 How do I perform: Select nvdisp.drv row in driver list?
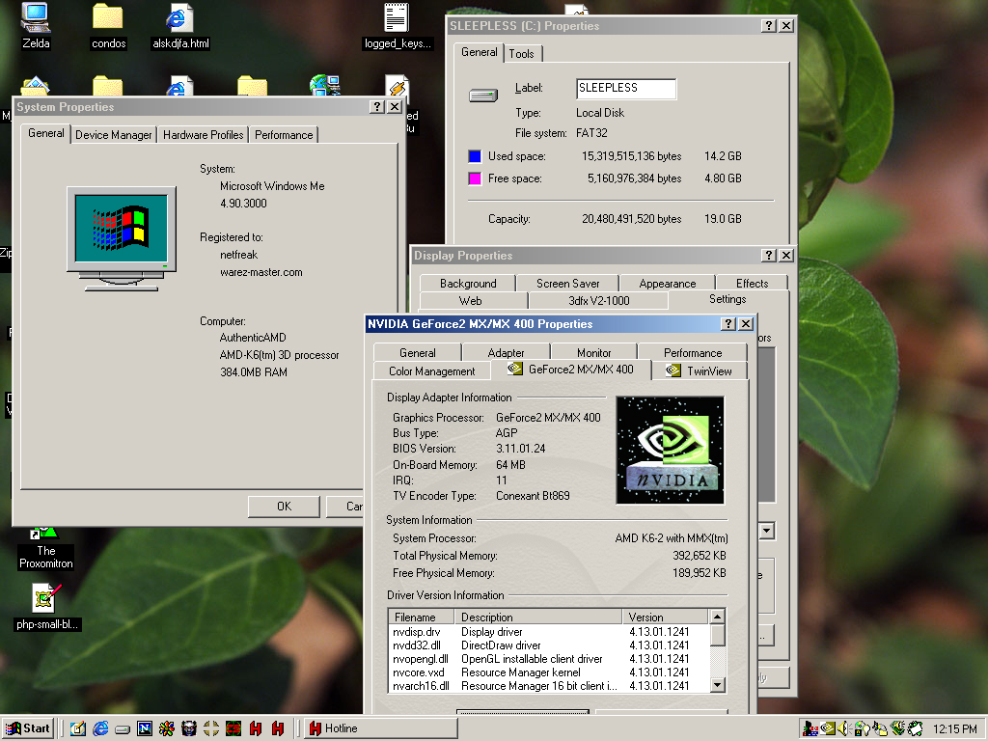tap(548, 632)
